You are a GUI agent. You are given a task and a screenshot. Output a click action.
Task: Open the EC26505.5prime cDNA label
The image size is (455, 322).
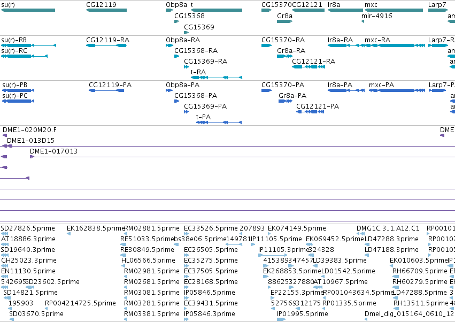pos(211,250)
